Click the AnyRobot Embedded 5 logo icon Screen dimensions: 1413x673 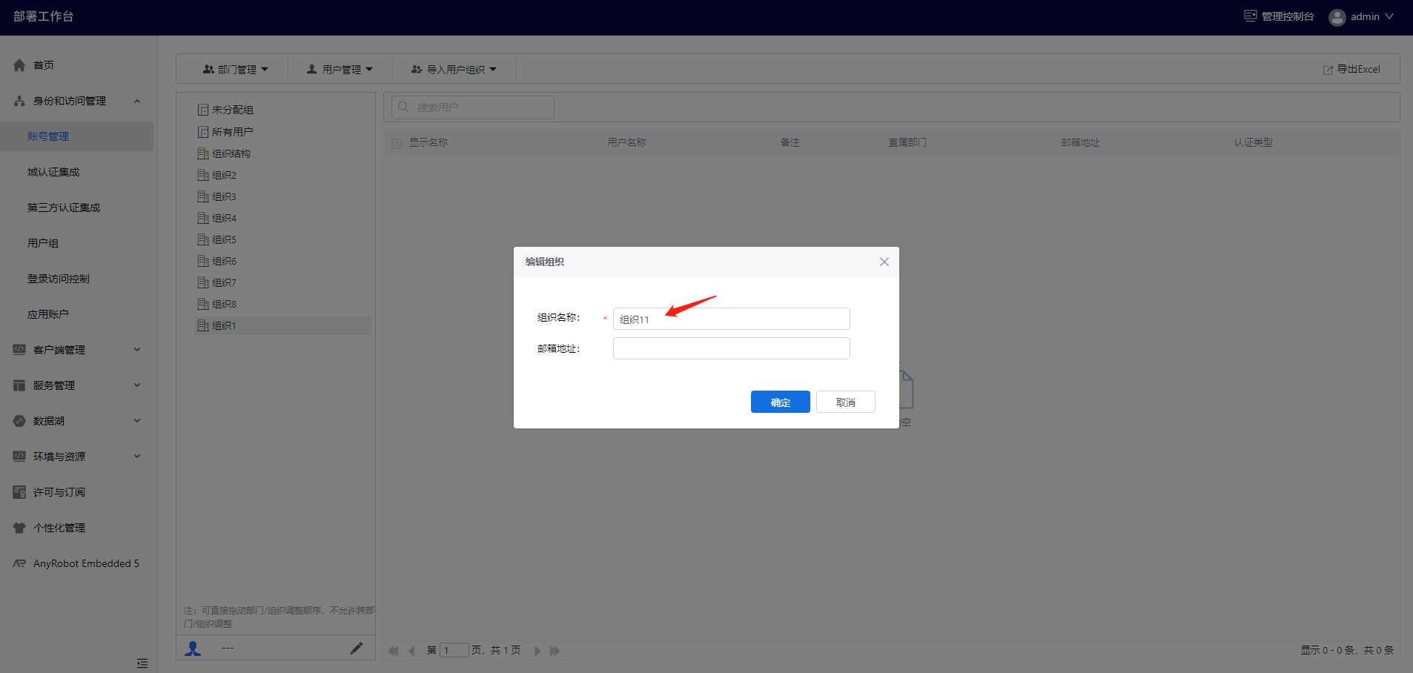19,563
